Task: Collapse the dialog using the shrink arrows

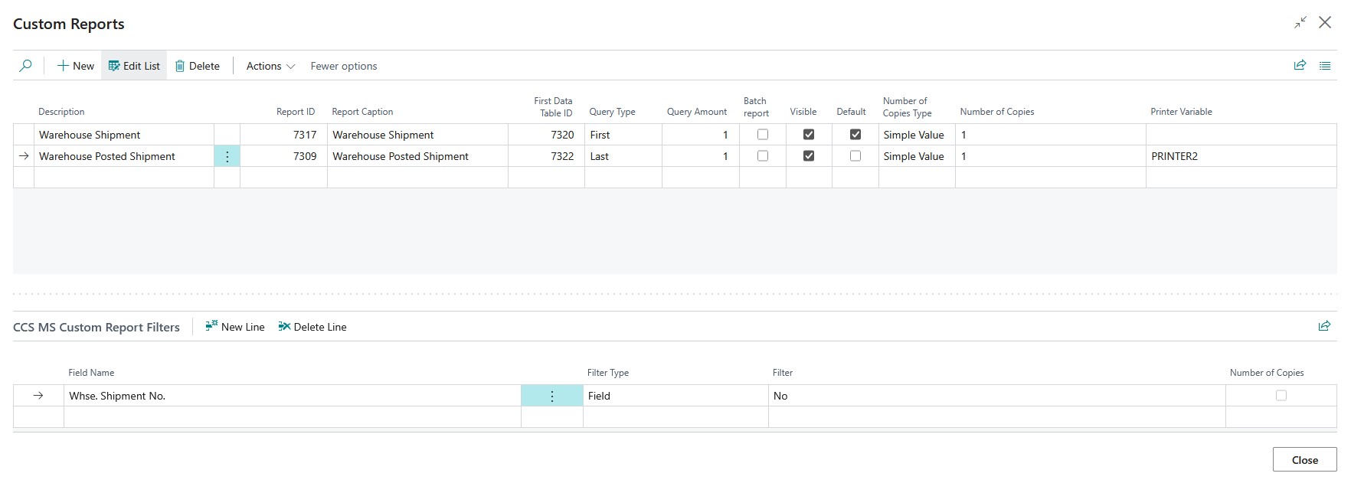Action: [1300, 23]
